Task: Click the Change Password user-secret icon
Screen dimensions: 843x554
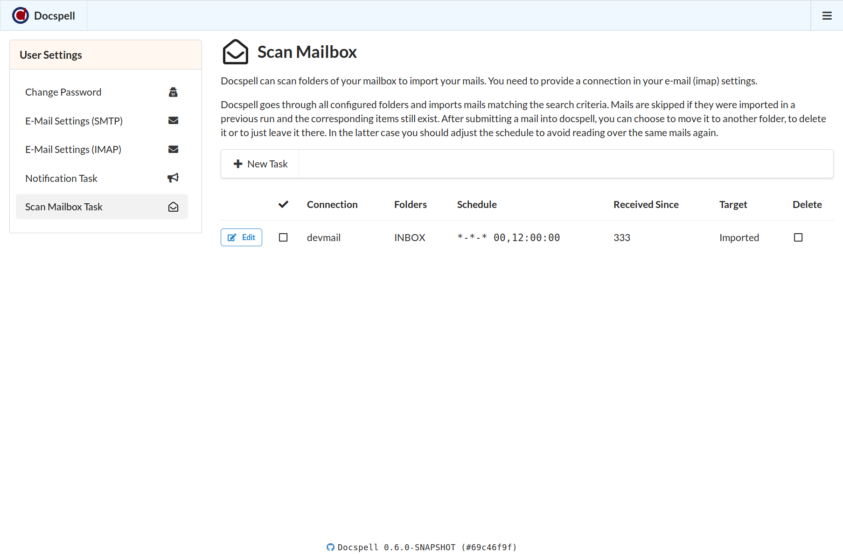Action: [x=173, y=92]
